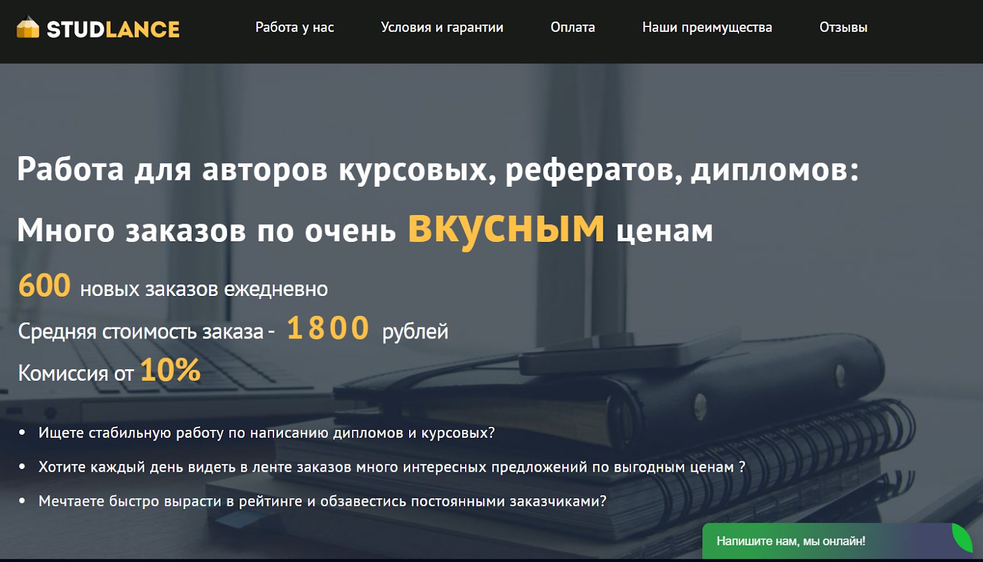Click the text "Комиссия от"
Viewport: 983px width, 562px height.
[76, 373]
